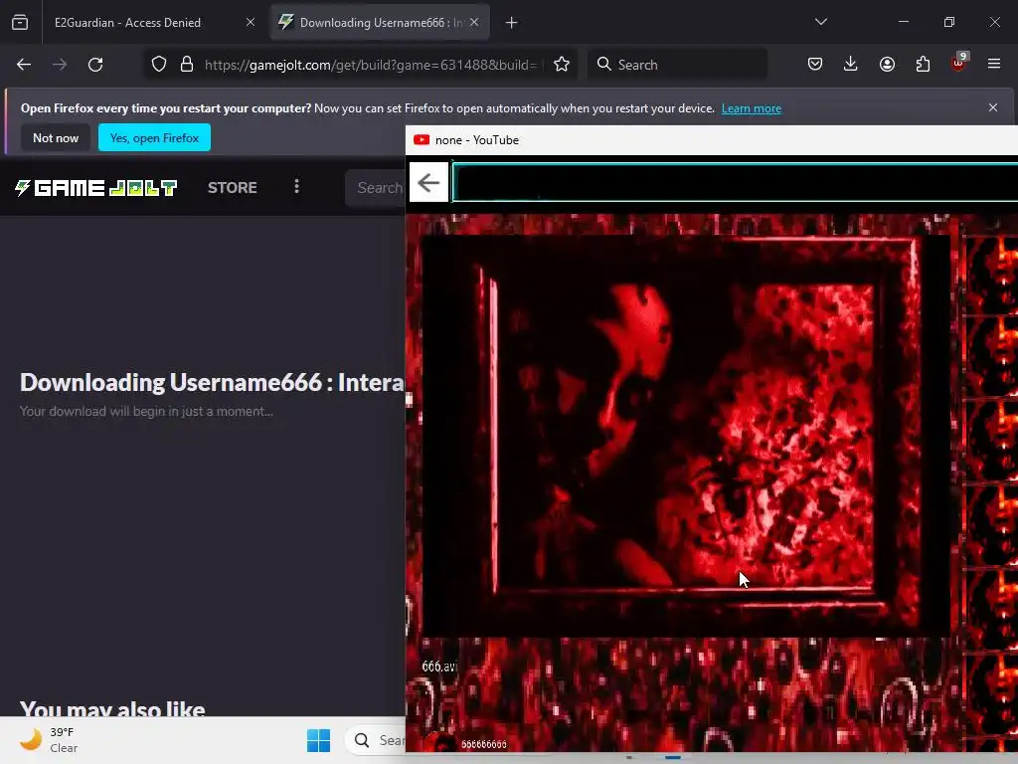This screenshot has width=1018, height=764.
Task: Click the Firefox forward arrow
Action: tap(60, 65)
